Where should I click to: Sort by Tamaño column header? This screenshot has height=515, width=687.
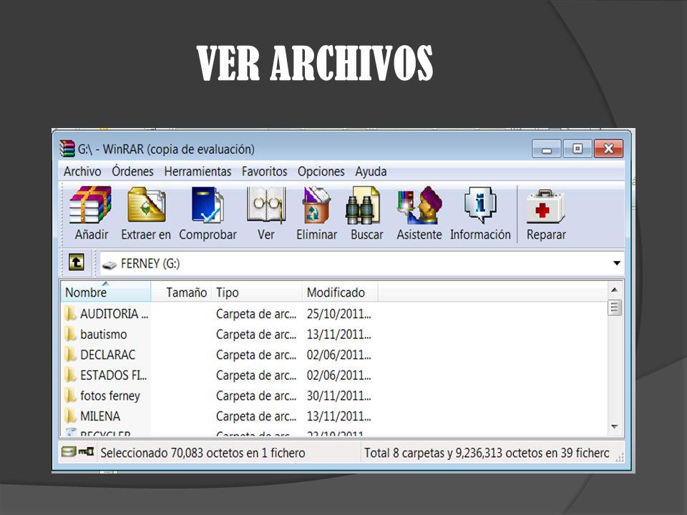pos(181,292)
